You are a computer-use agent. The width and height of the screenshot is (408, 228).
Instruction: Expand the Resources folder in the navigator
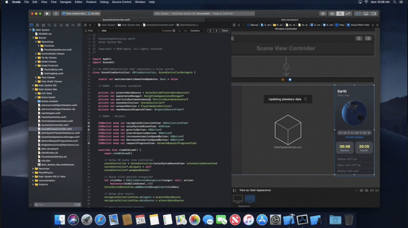pyautogui.click(x=33, y=168)
